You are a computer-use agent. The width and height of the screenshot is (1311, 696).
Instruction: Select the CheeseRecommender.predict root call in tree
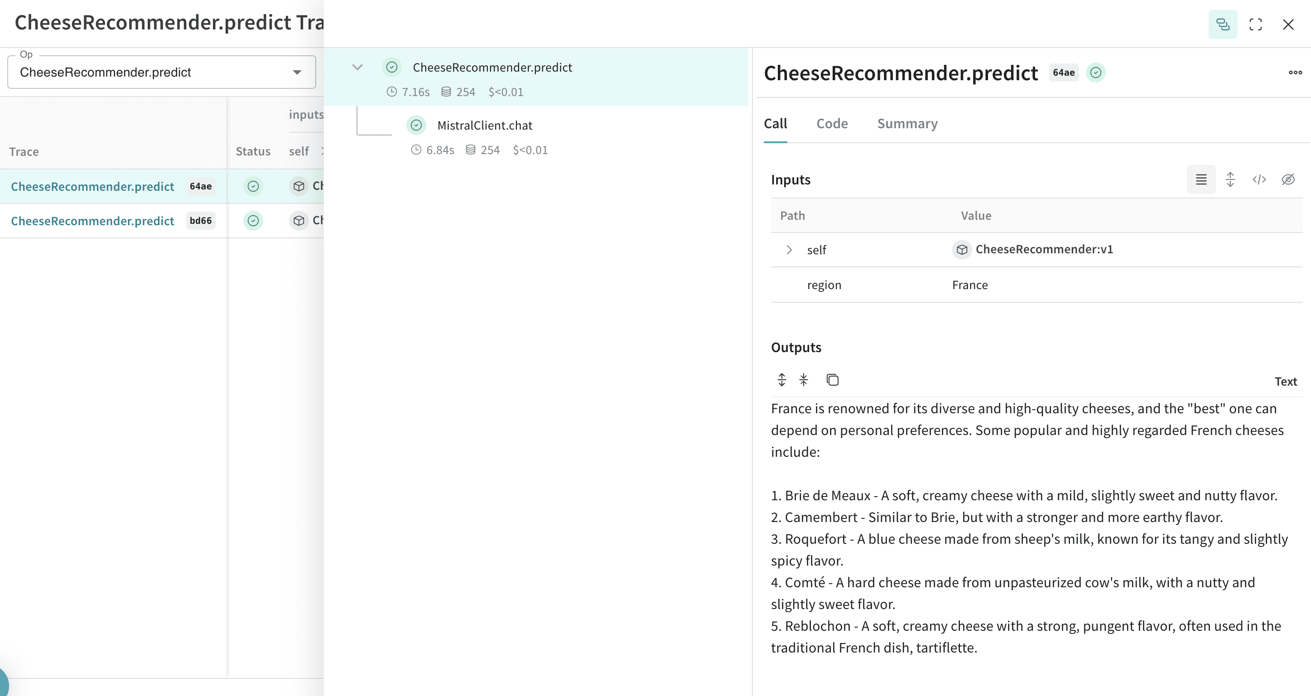pos(536,77)
